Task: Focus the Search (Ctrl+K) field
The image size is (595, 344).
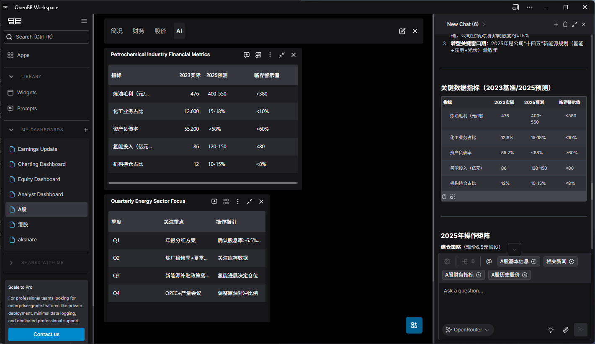Action: 46,37
